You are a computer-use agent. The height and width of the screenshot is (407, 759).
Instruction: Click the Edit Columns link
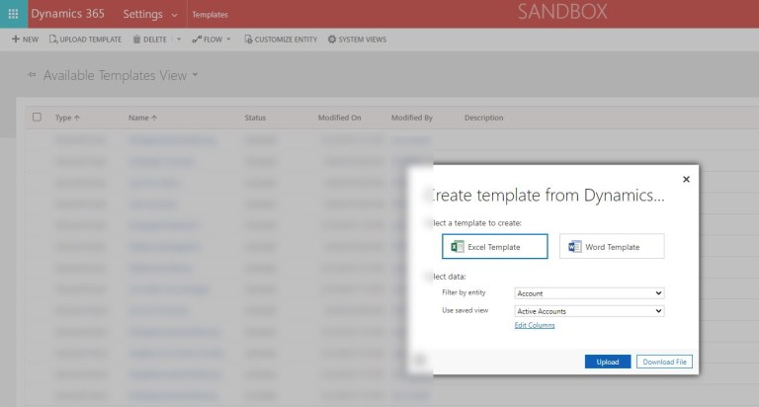tap(535, 325)
